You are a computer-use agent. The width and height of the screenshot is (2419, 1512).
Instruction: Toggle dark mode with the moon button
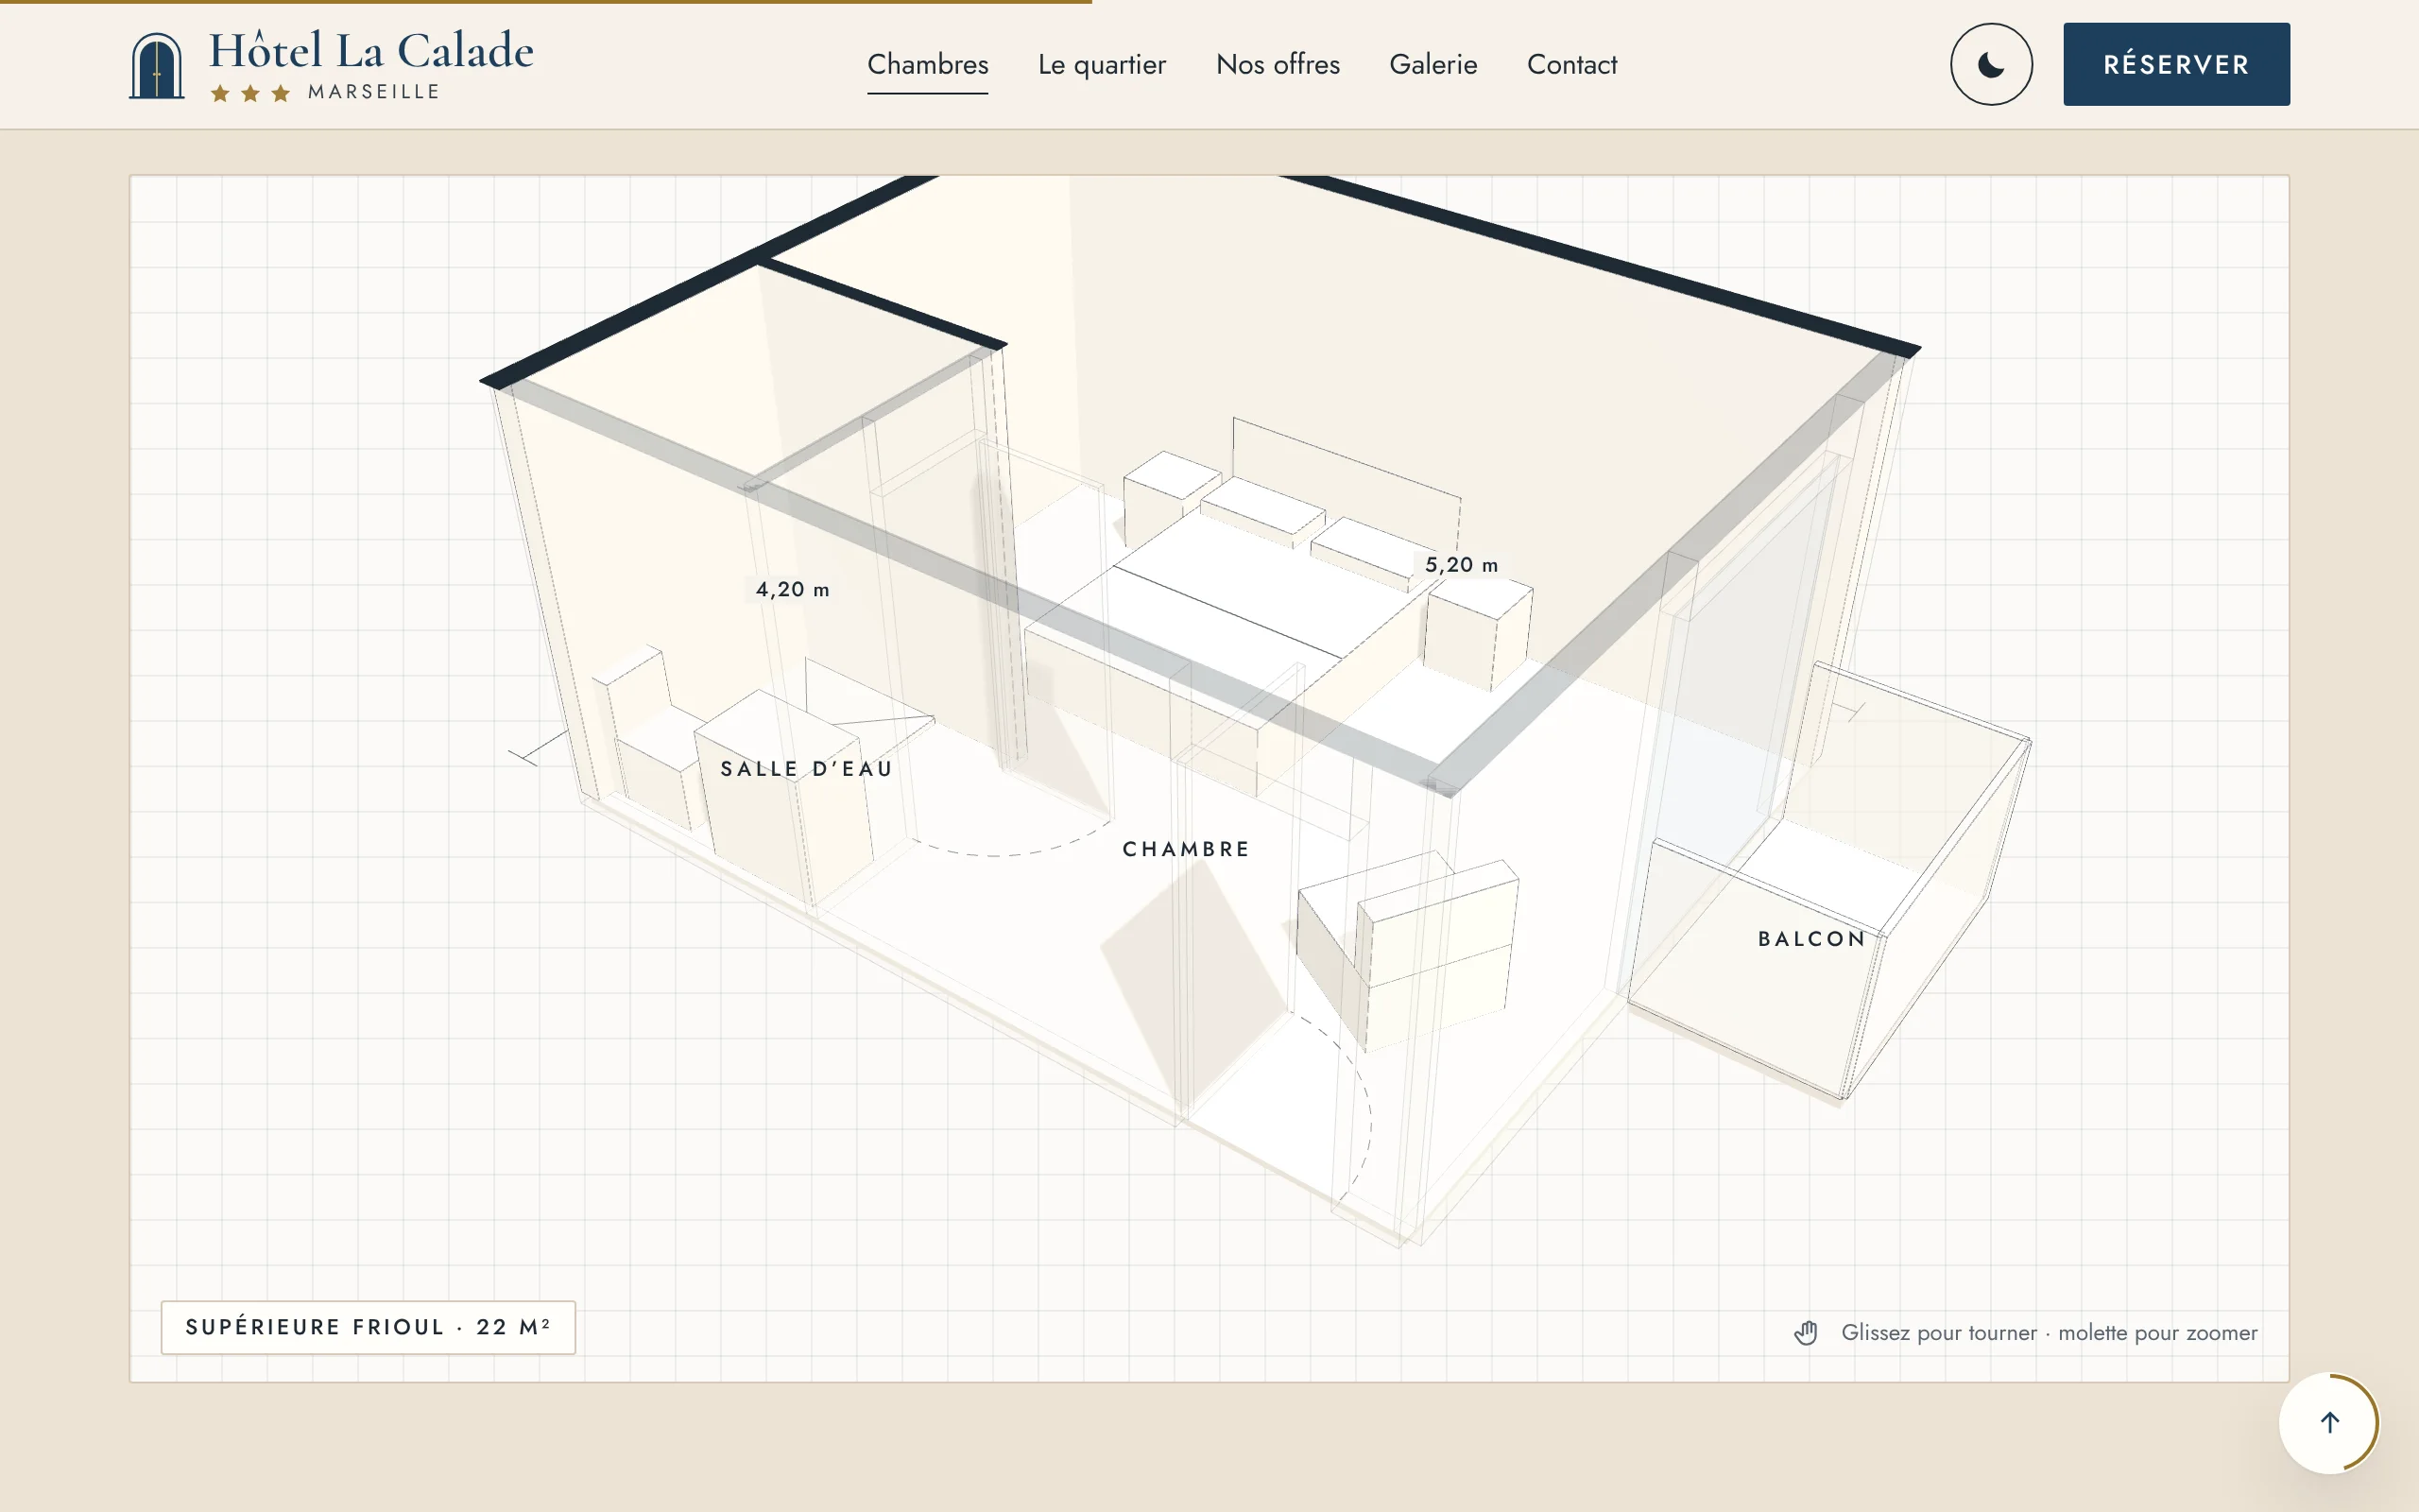click(x=1990, y=64)
